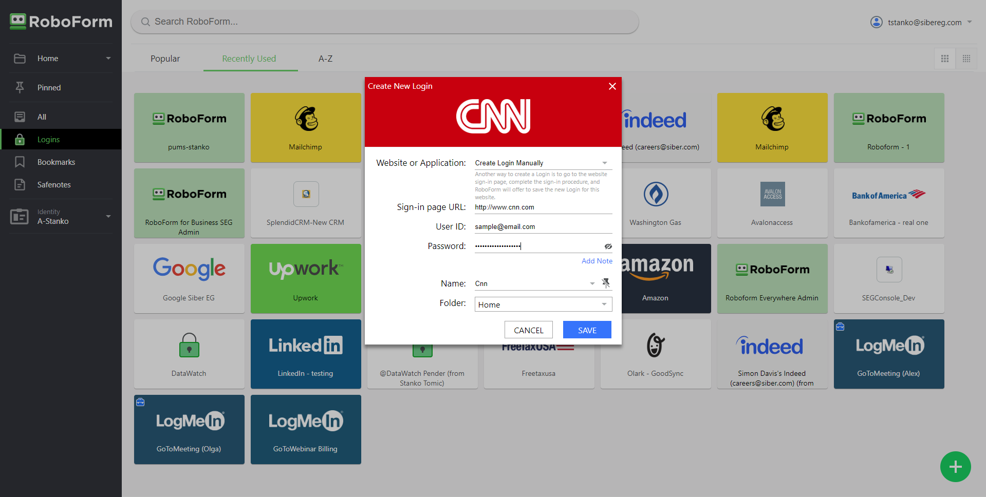Switch to the compact grid view

pyautogui.click(x=966, y=58)
